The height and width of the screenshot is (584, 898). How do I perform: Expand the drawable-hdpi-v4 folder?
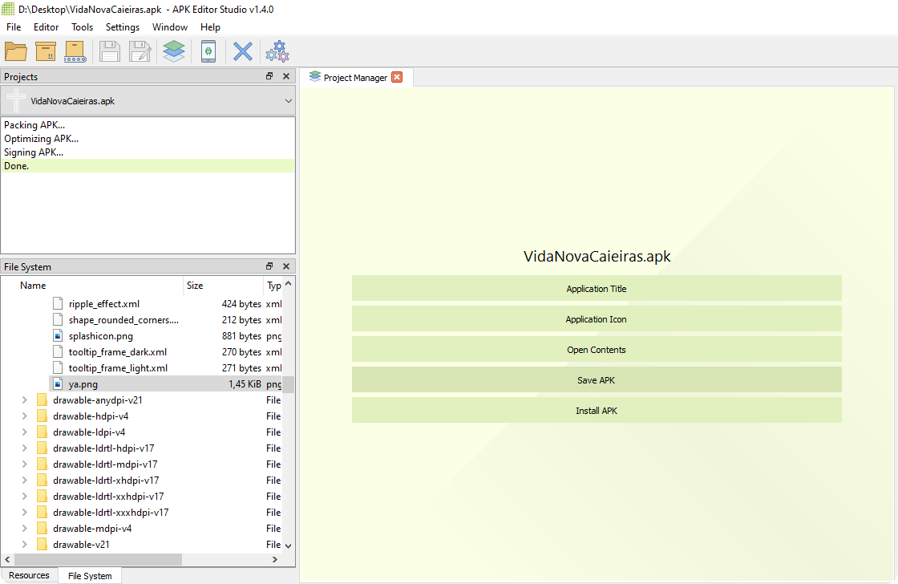click(25, 416)
